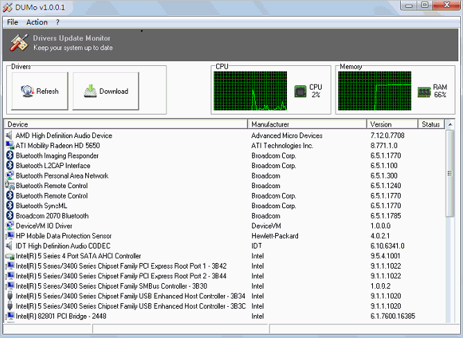This screenshot has height=338, width=463.
Task: Click icon of PCI Express Root Port 1 - 3B42
Action: [10, 266]
